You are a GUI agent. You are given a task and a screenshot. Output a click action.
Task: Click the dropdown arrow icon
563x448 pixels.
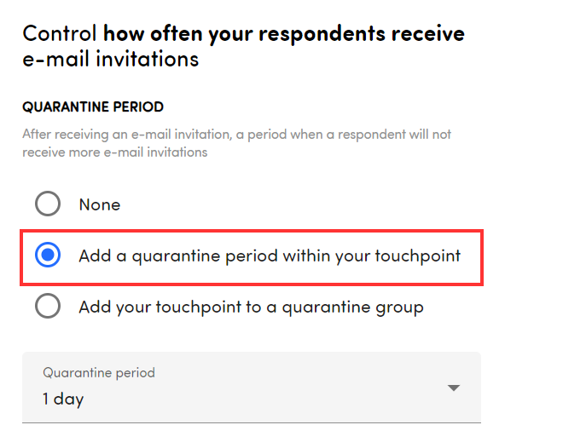454,388
